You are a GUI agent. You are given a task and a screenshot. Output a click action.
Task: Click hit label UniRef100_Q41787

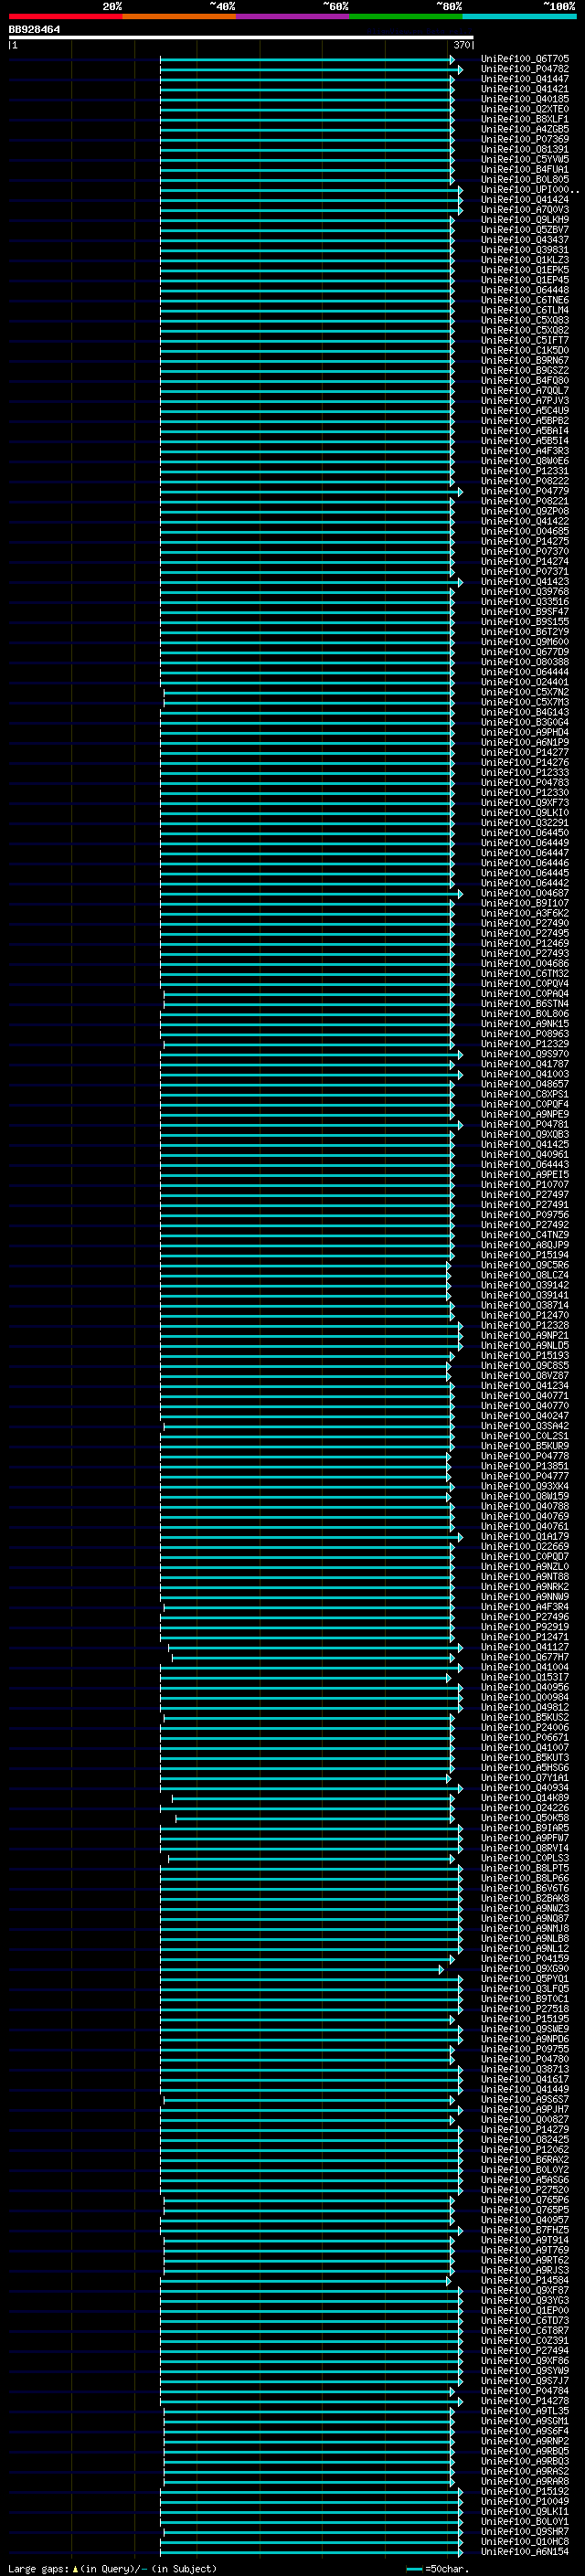tap(525, 1064)
